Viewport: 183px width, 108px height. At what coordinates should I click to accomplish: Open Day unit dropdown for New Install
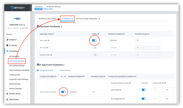[169, 90]
